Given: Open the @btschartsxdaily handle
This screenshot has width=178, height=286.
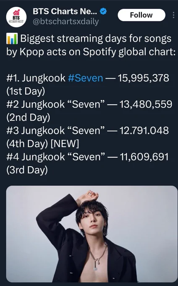Looking at the screenshot, I should pyautogui.click(x=66, y=22).
